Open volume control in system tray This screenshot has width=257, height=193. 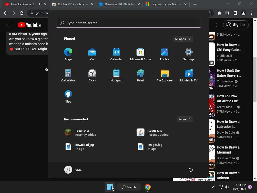[227, 187]
